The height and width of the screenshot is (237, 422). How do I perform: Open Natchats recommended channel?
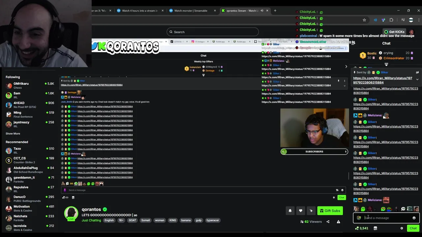tap(30, 218)
